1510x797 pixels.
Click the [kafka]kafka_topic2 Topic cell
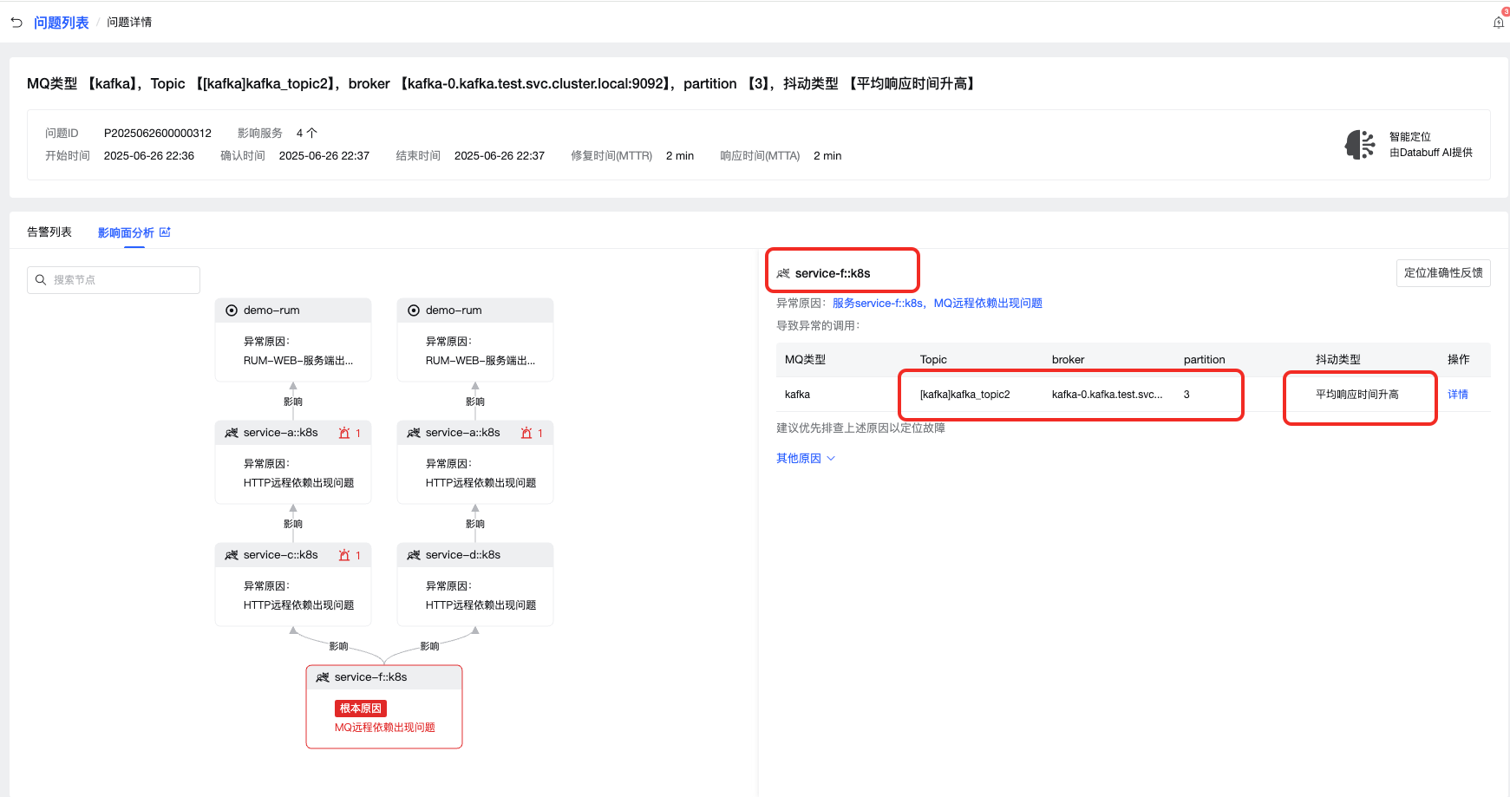pos(965,395)
